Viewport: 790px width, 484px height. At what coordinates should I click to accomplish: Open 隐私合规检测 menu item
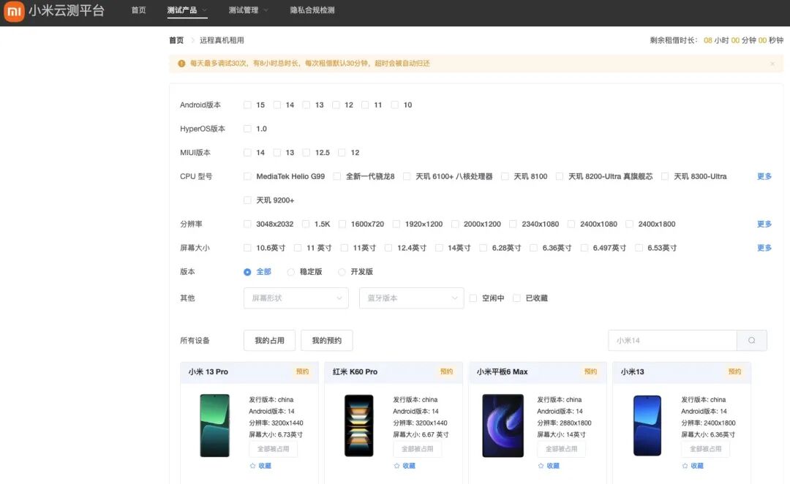click(x=312, y=10)
